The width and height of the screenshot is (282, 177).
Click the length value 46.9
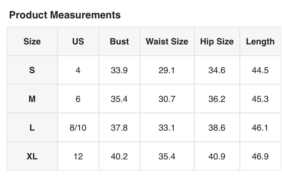click(x=260, y=156)
